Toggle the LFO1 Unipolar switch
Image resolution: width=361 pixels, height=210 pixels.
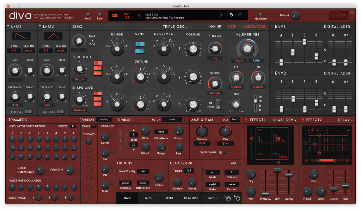coord(30,112)
